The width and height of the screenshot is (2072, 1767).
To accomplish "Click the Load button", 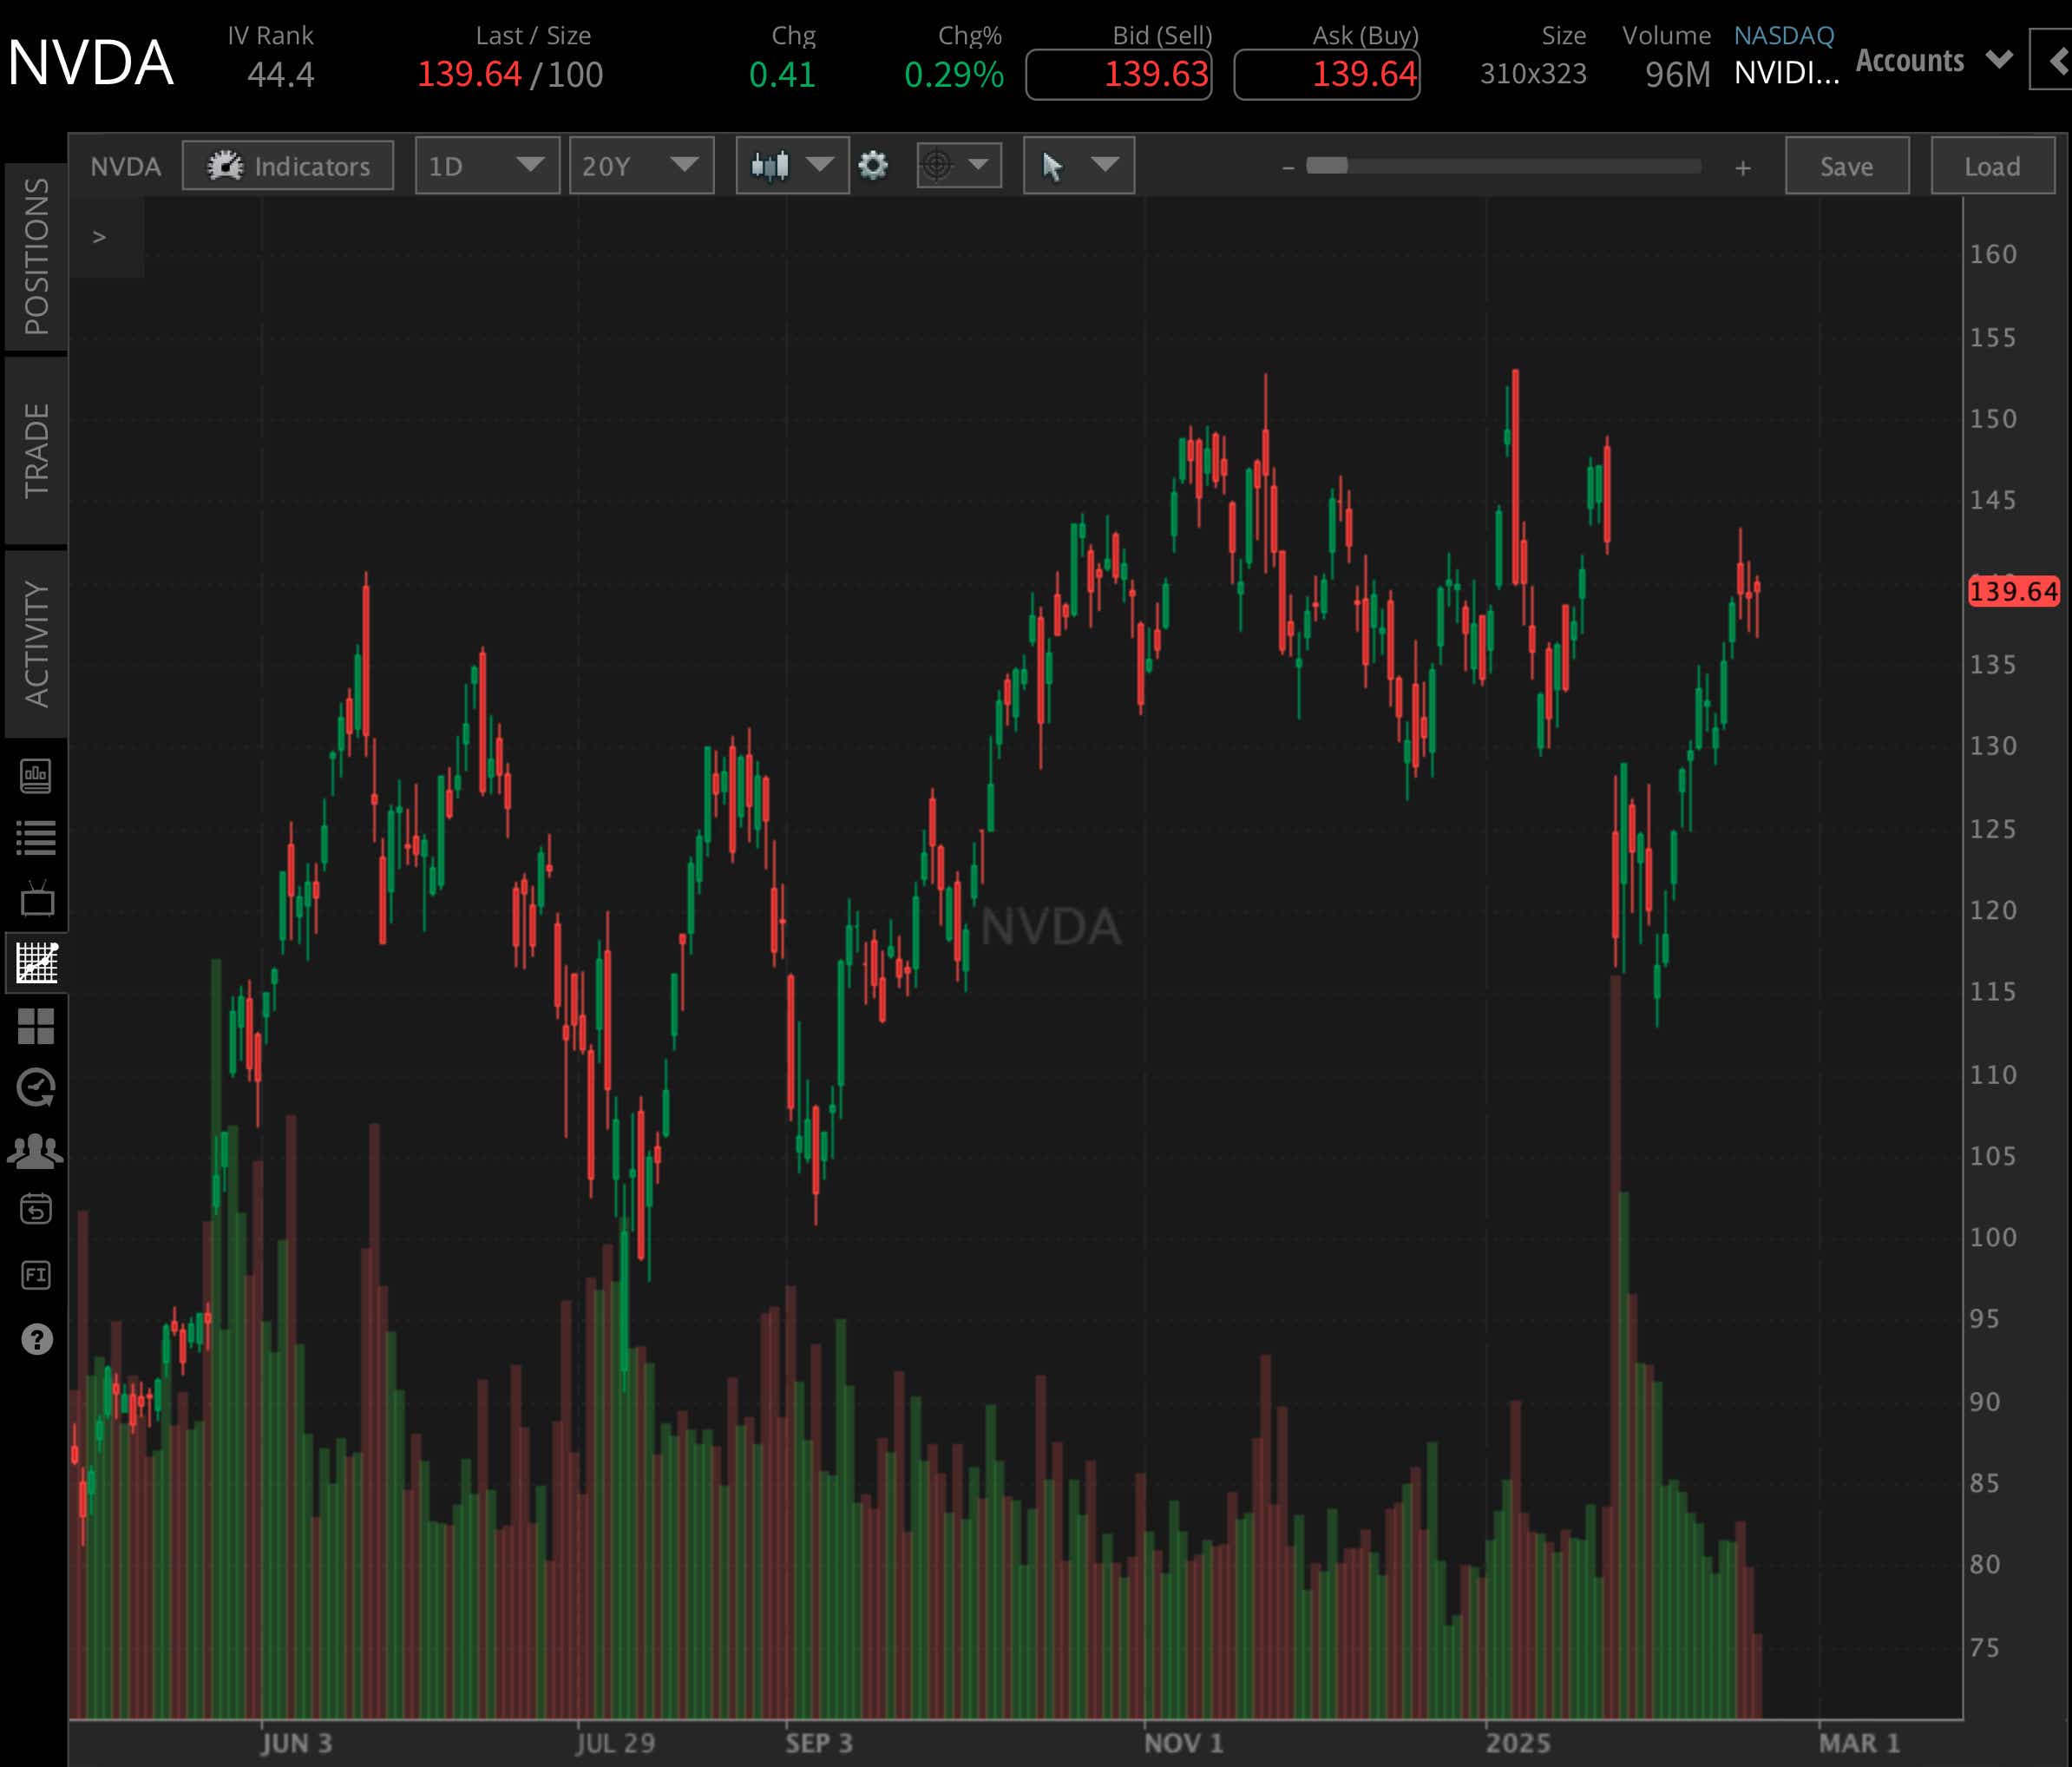I will 1992,166.
